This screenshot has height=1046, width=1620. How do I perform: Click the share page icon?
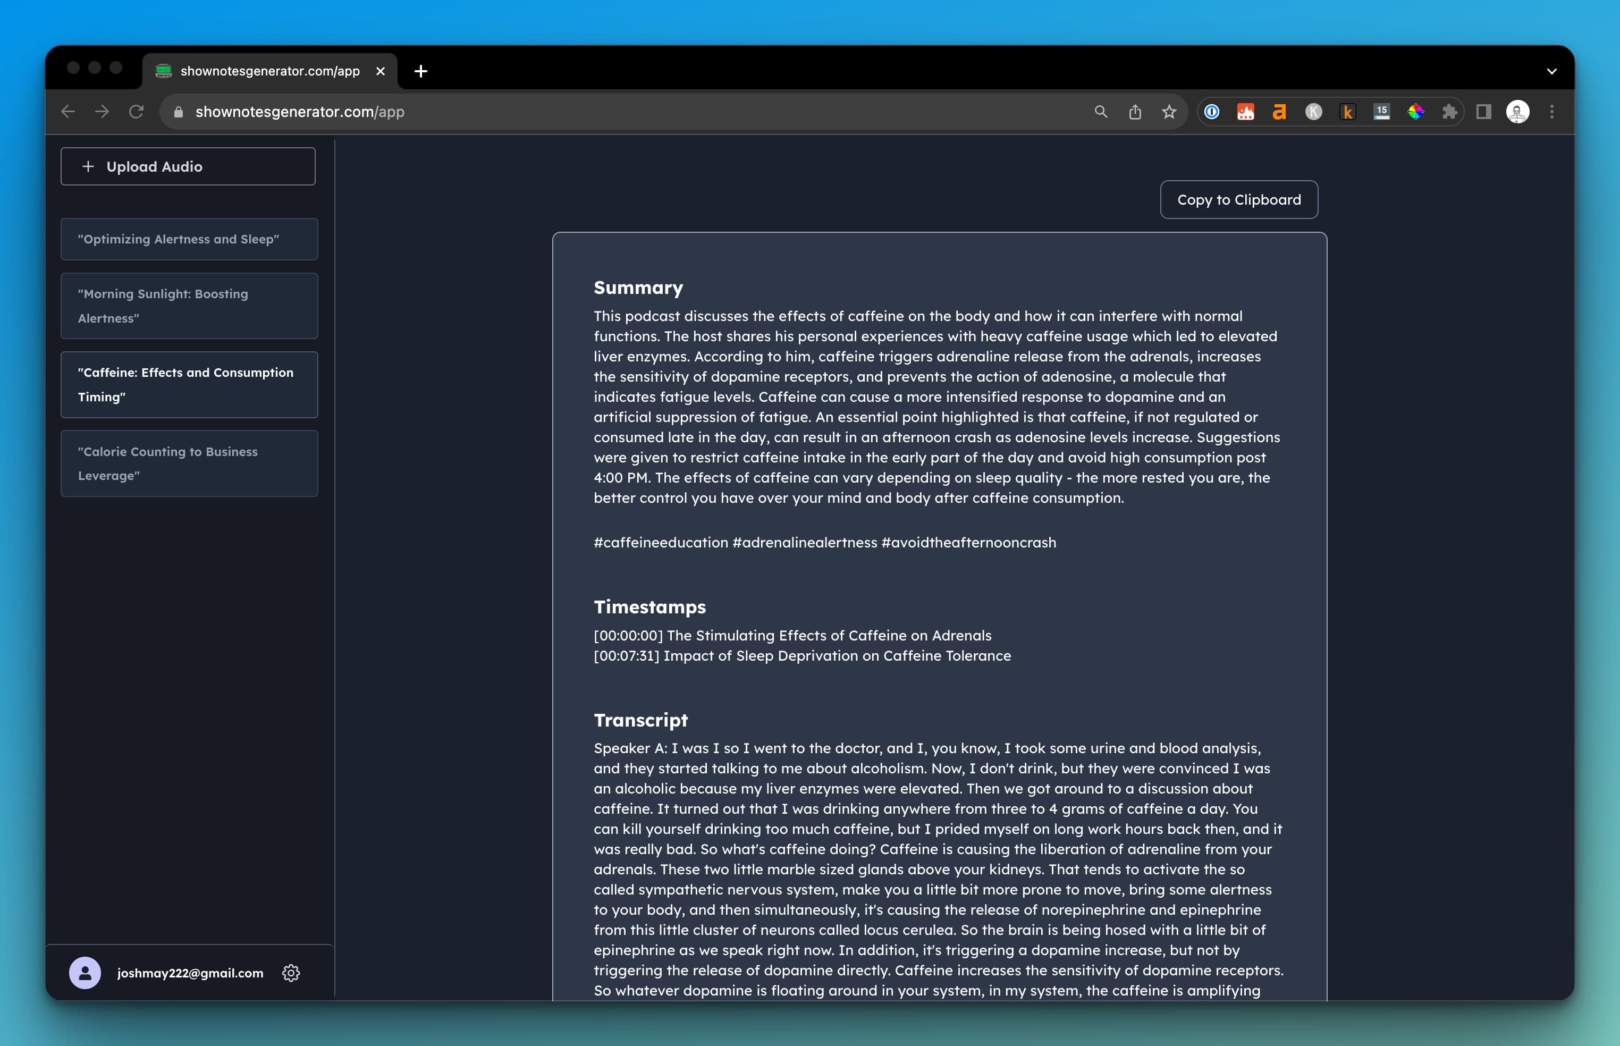pyautogui.click(x=1135, y=112)
